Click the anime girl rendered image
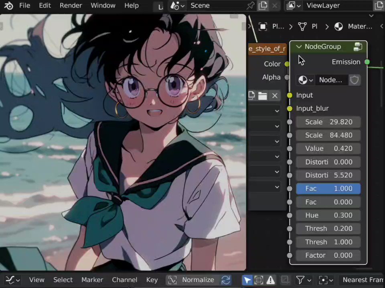Image resolution: width=385 pixels, height=288 pixels. click(x=123, y=142)
